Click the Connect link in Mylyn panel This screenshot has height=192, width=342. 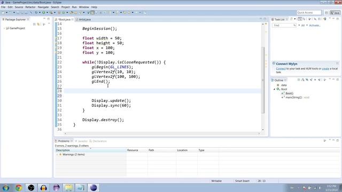click(x=281, y=69)
